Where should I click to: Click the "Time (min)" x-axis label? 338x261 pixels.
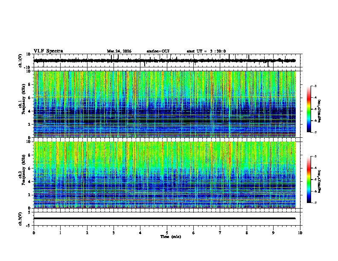click(171, 237)
